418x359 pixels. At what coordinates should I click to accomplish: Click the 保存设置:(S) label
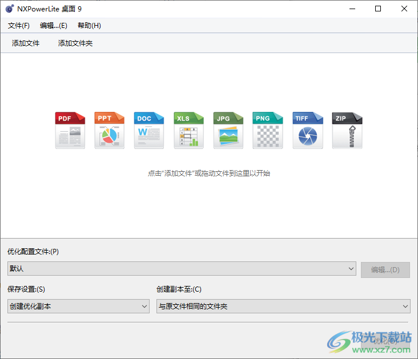pyautogui.click(x=26, y=289)
